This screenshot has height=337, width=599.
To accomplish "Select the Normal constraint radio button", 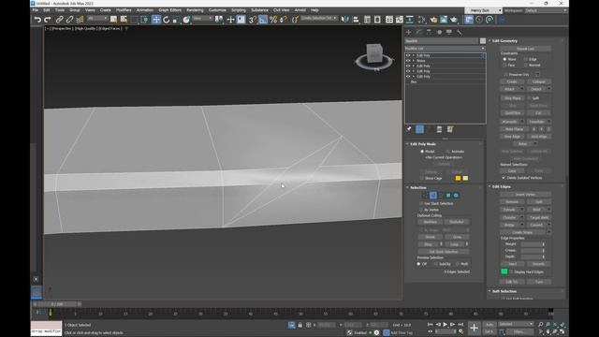I will coord(526,66).
